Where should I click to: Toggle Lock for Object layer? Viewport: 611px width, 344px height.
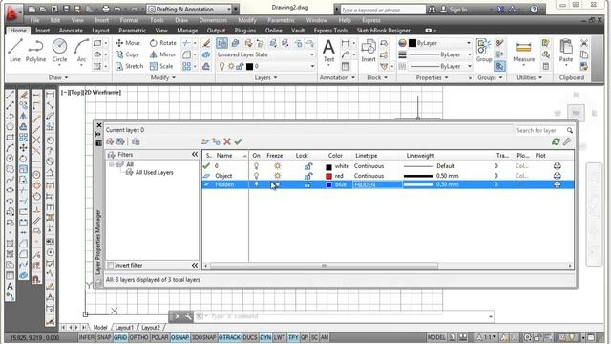pyautogui.click(x=307, y=176)
